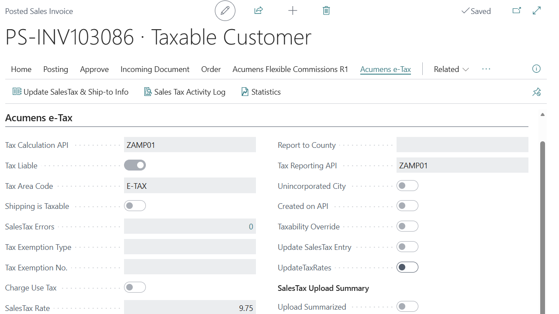
Task: Click the PS-INV103086 Taxable Customer title
Action: point(159,37)
